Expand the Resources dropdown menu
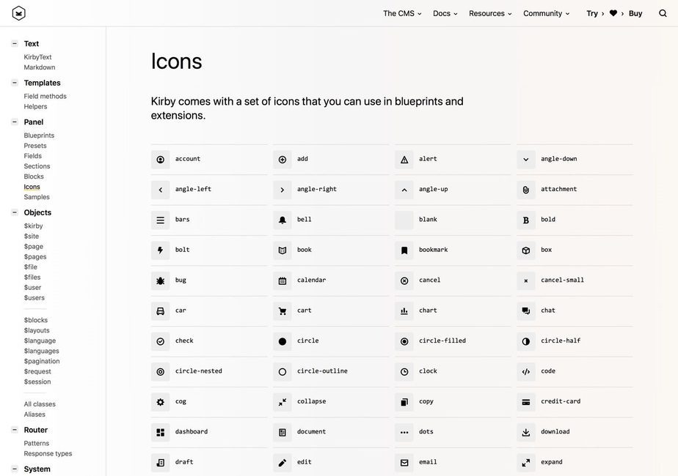678x476 pixels. 490,13
